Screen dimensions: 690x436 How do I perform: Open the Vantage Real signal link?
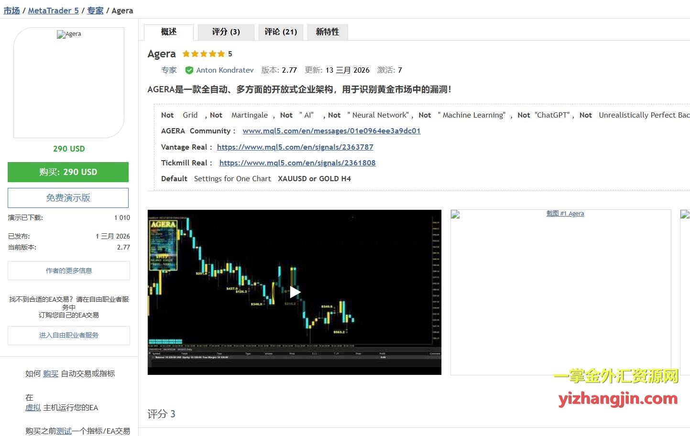(x=295, y=147)
